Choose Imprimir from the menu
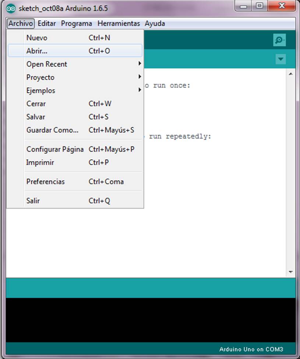This screenshot has height=359, width=300. click(x=75, y=162)
